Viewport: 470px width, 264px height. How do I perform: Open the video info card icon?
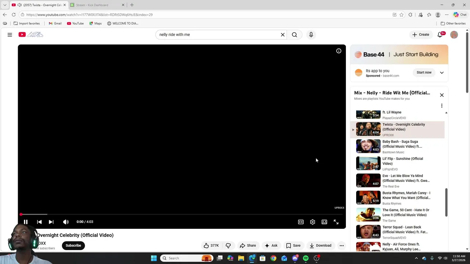coord(339,51)
